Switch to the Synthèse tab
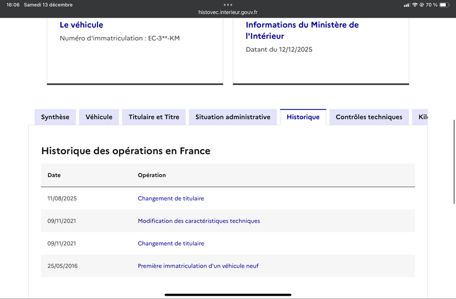456x299 pixels. tap(55, 117)
